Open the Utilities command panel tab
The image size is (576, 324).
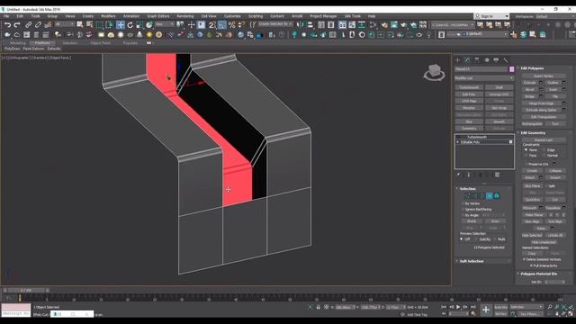tap(506, 60)
